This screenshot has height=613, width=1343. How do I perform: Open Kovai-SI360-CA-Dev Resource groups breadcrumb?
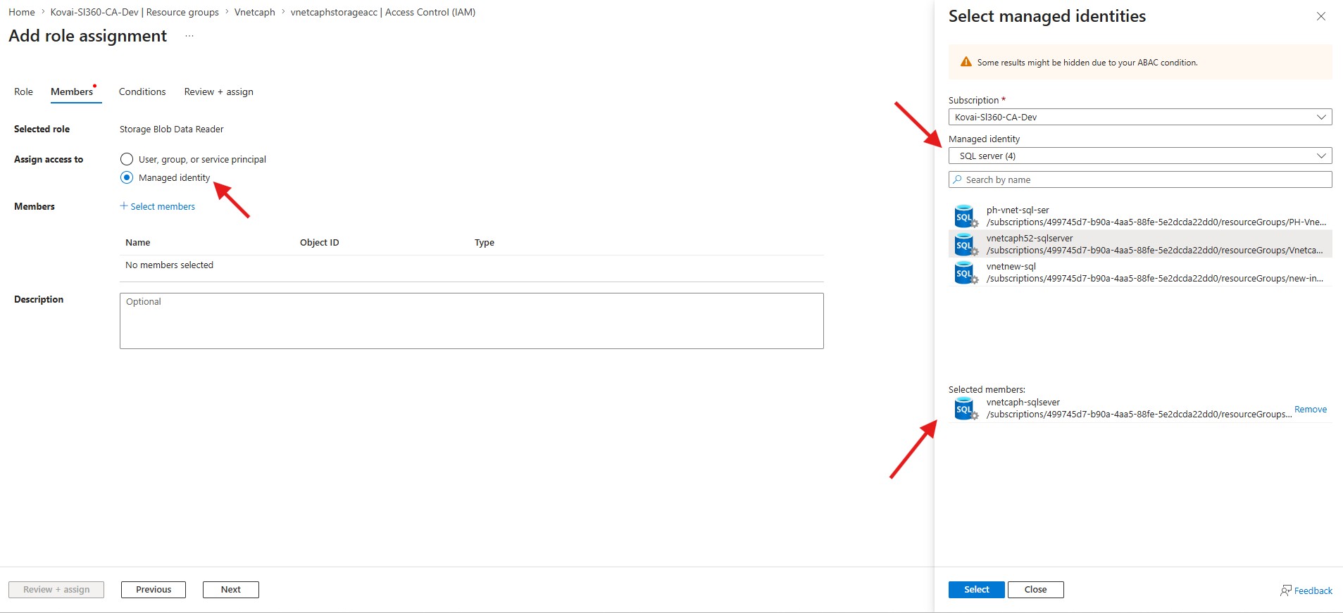click(x=135, y=12)
